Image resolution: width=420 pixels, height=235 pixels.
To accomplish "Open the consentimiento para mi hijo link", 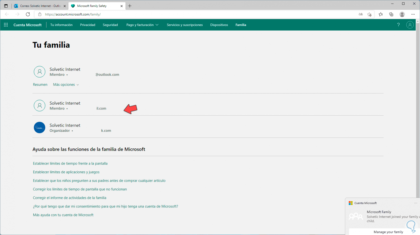I will click(x=105, y=206).
